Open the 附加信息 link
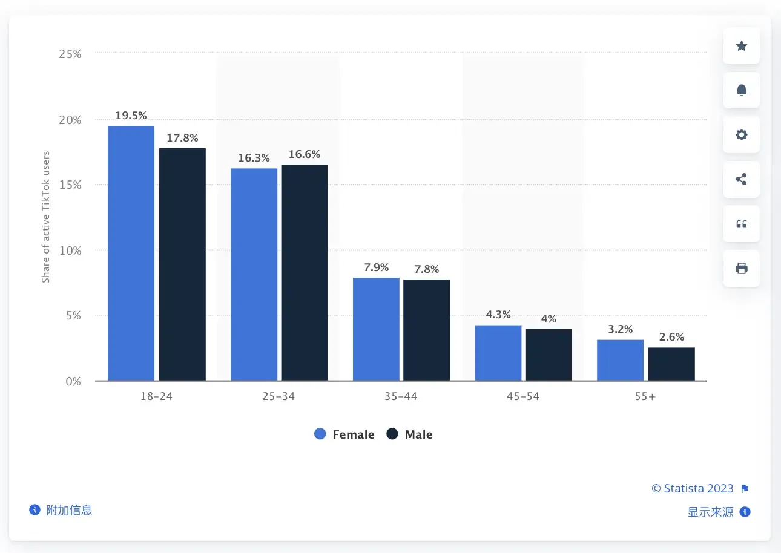781x553 pixels. click(69, 510)
